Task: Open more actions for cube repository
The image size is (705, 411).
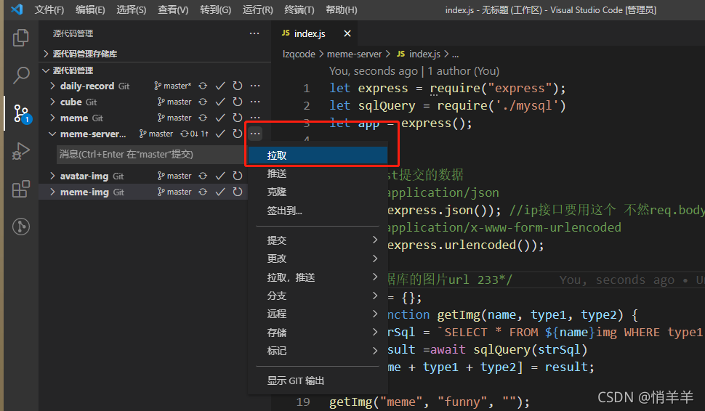Action: coord(255,102)
